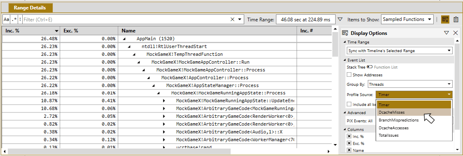Collapse the ntdll!RtlUserThreadStart node
The width and height of the screenshot is (463, 156).
tap(129, 47)
